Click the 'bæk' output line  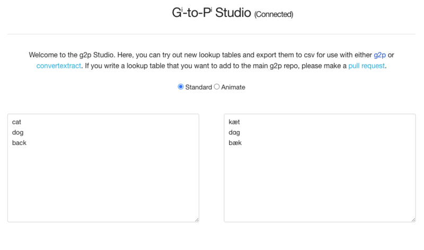pyautogui.click(x=235, y=143)
